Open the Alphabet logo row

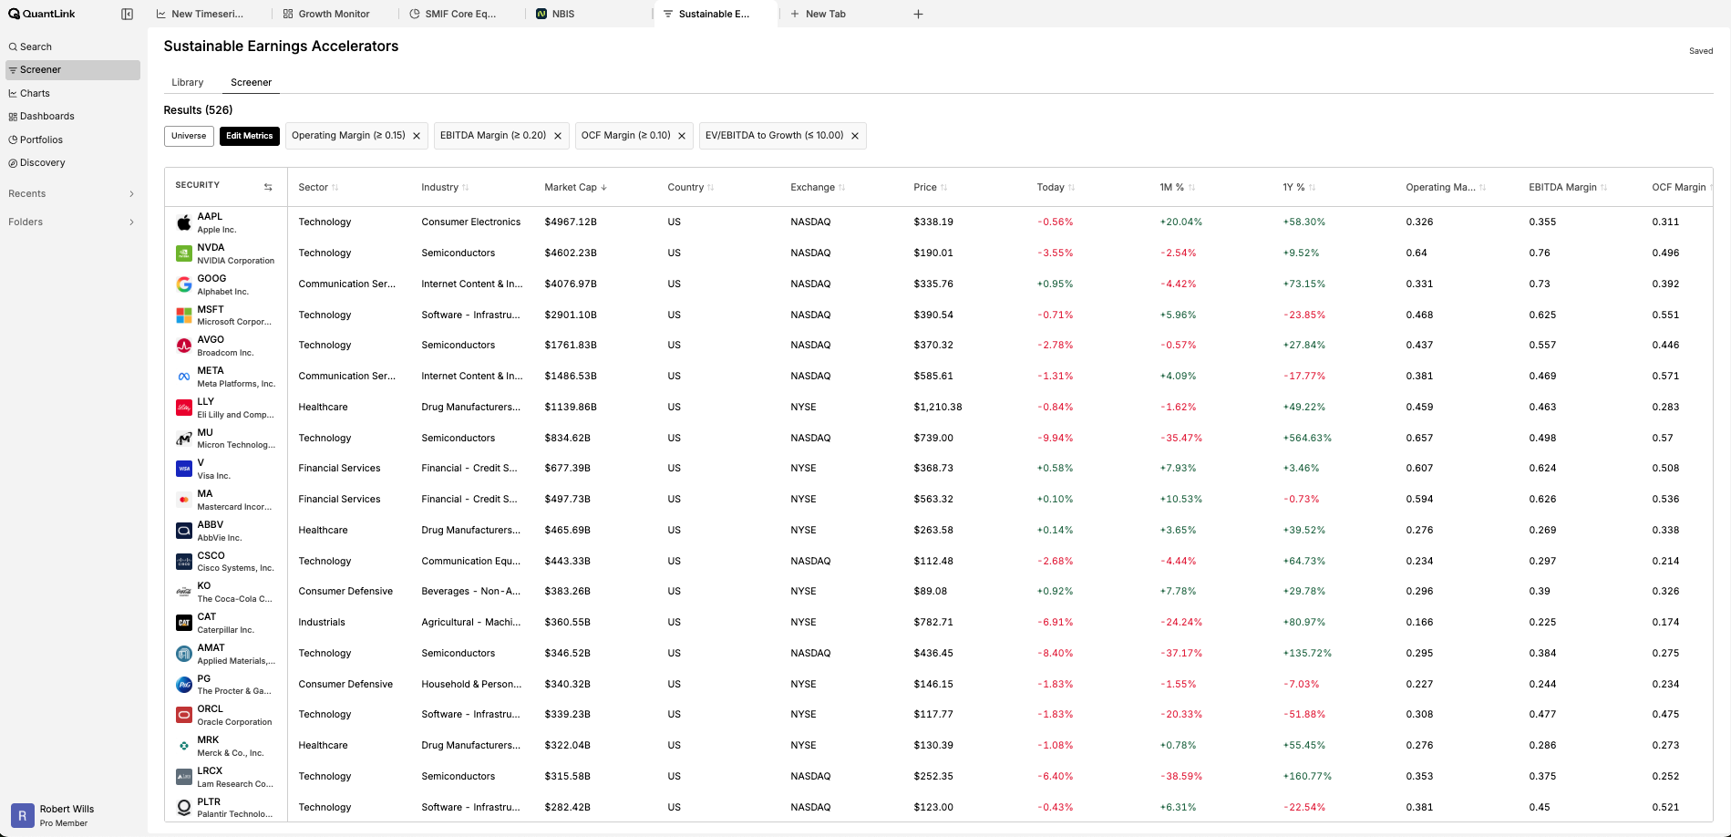pyautogui.click(x=184, y=284)
